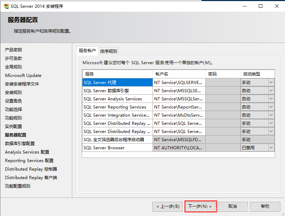This screenshot has width=285, height=216.
Task: Click account name NT AUTHORITY\LOCA... cell
Action: click(179, 148)
